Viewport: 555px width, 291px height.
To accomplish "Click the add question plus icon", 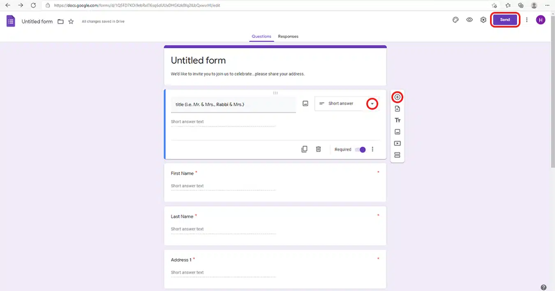I will tap(397, 97).
